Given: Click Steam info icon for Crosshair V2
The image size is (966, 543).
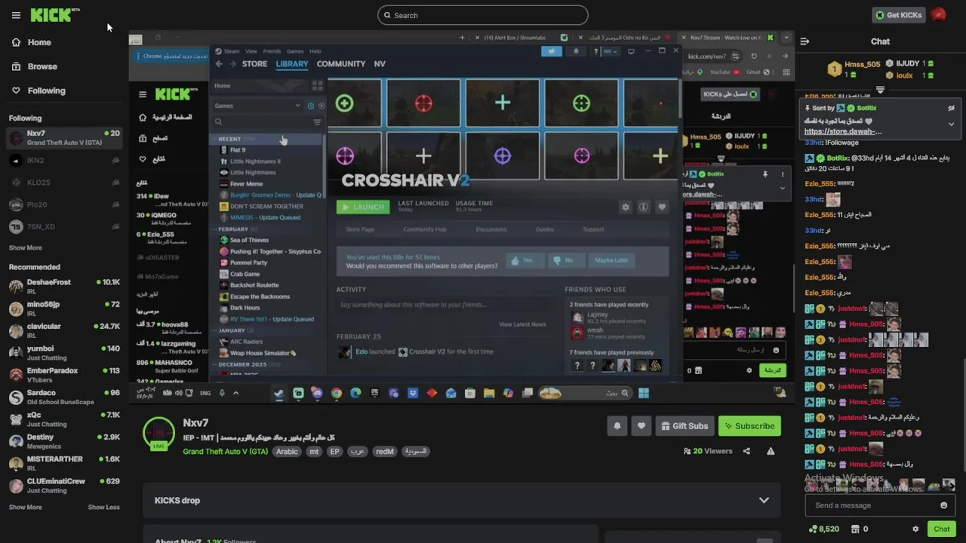Looking at the screenshot, I should pyautogui.click(x=644, y=207).
